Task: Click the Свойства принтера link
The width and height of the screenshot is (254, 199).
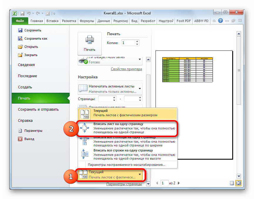Action: 126,69
